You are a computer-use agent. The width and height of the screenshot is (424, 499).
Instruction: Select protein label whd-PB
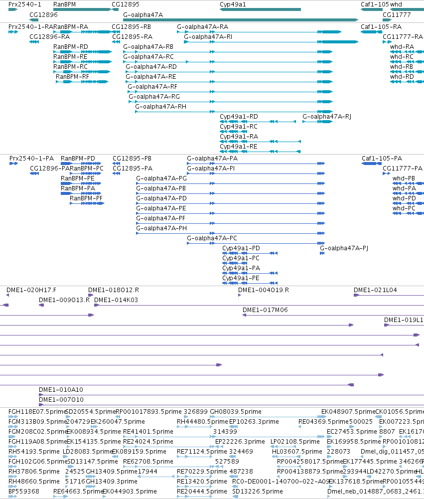404,178
